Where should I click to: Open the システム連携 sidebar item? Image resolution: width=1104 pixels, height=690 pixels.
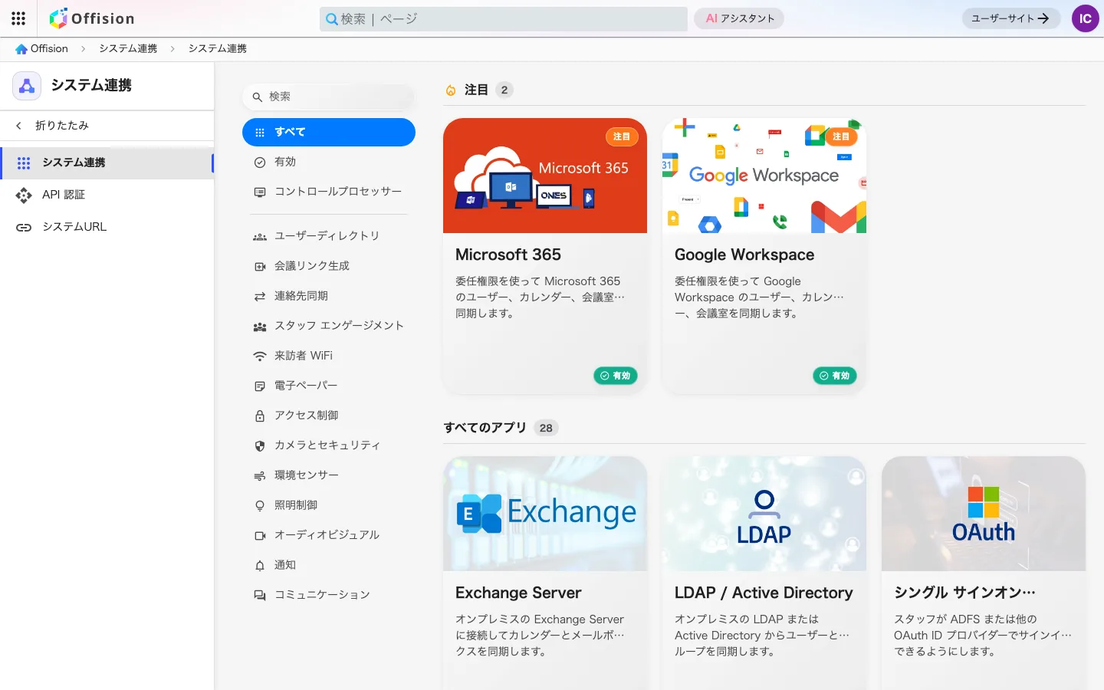(x=107, y=163)
